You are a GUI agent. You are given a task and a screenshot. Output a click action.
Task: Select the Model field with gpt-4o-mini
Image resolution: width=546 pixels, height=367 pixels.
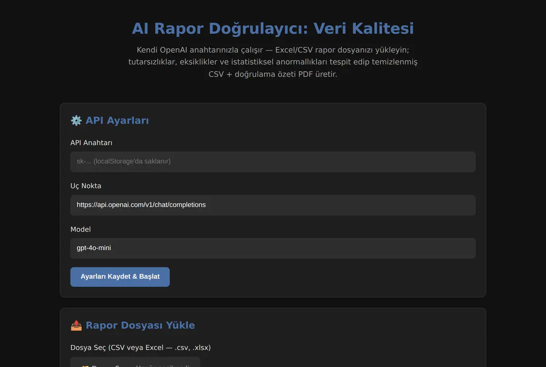[x=273, y=248]
